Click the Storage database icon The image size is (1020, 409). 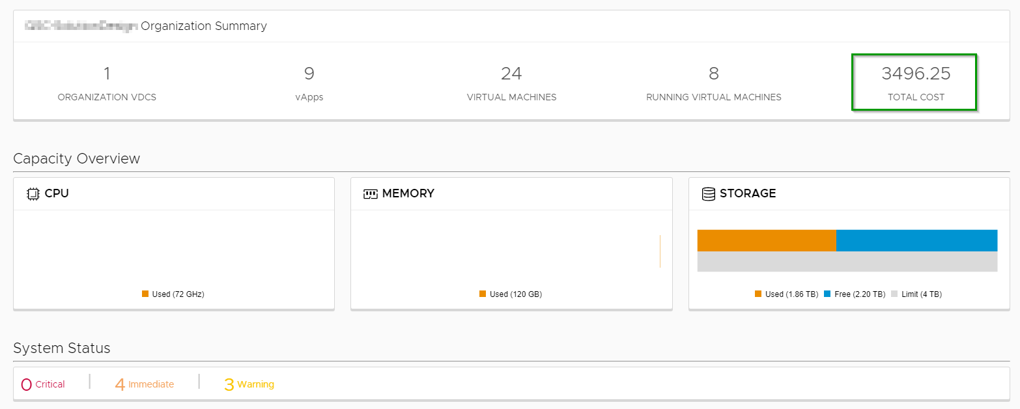tap(709, 194)
